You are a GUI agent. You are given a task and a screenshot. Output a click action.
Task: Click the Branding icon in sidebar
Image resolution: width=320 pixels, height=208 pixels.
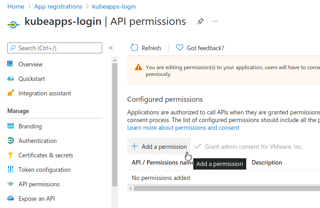10,126
